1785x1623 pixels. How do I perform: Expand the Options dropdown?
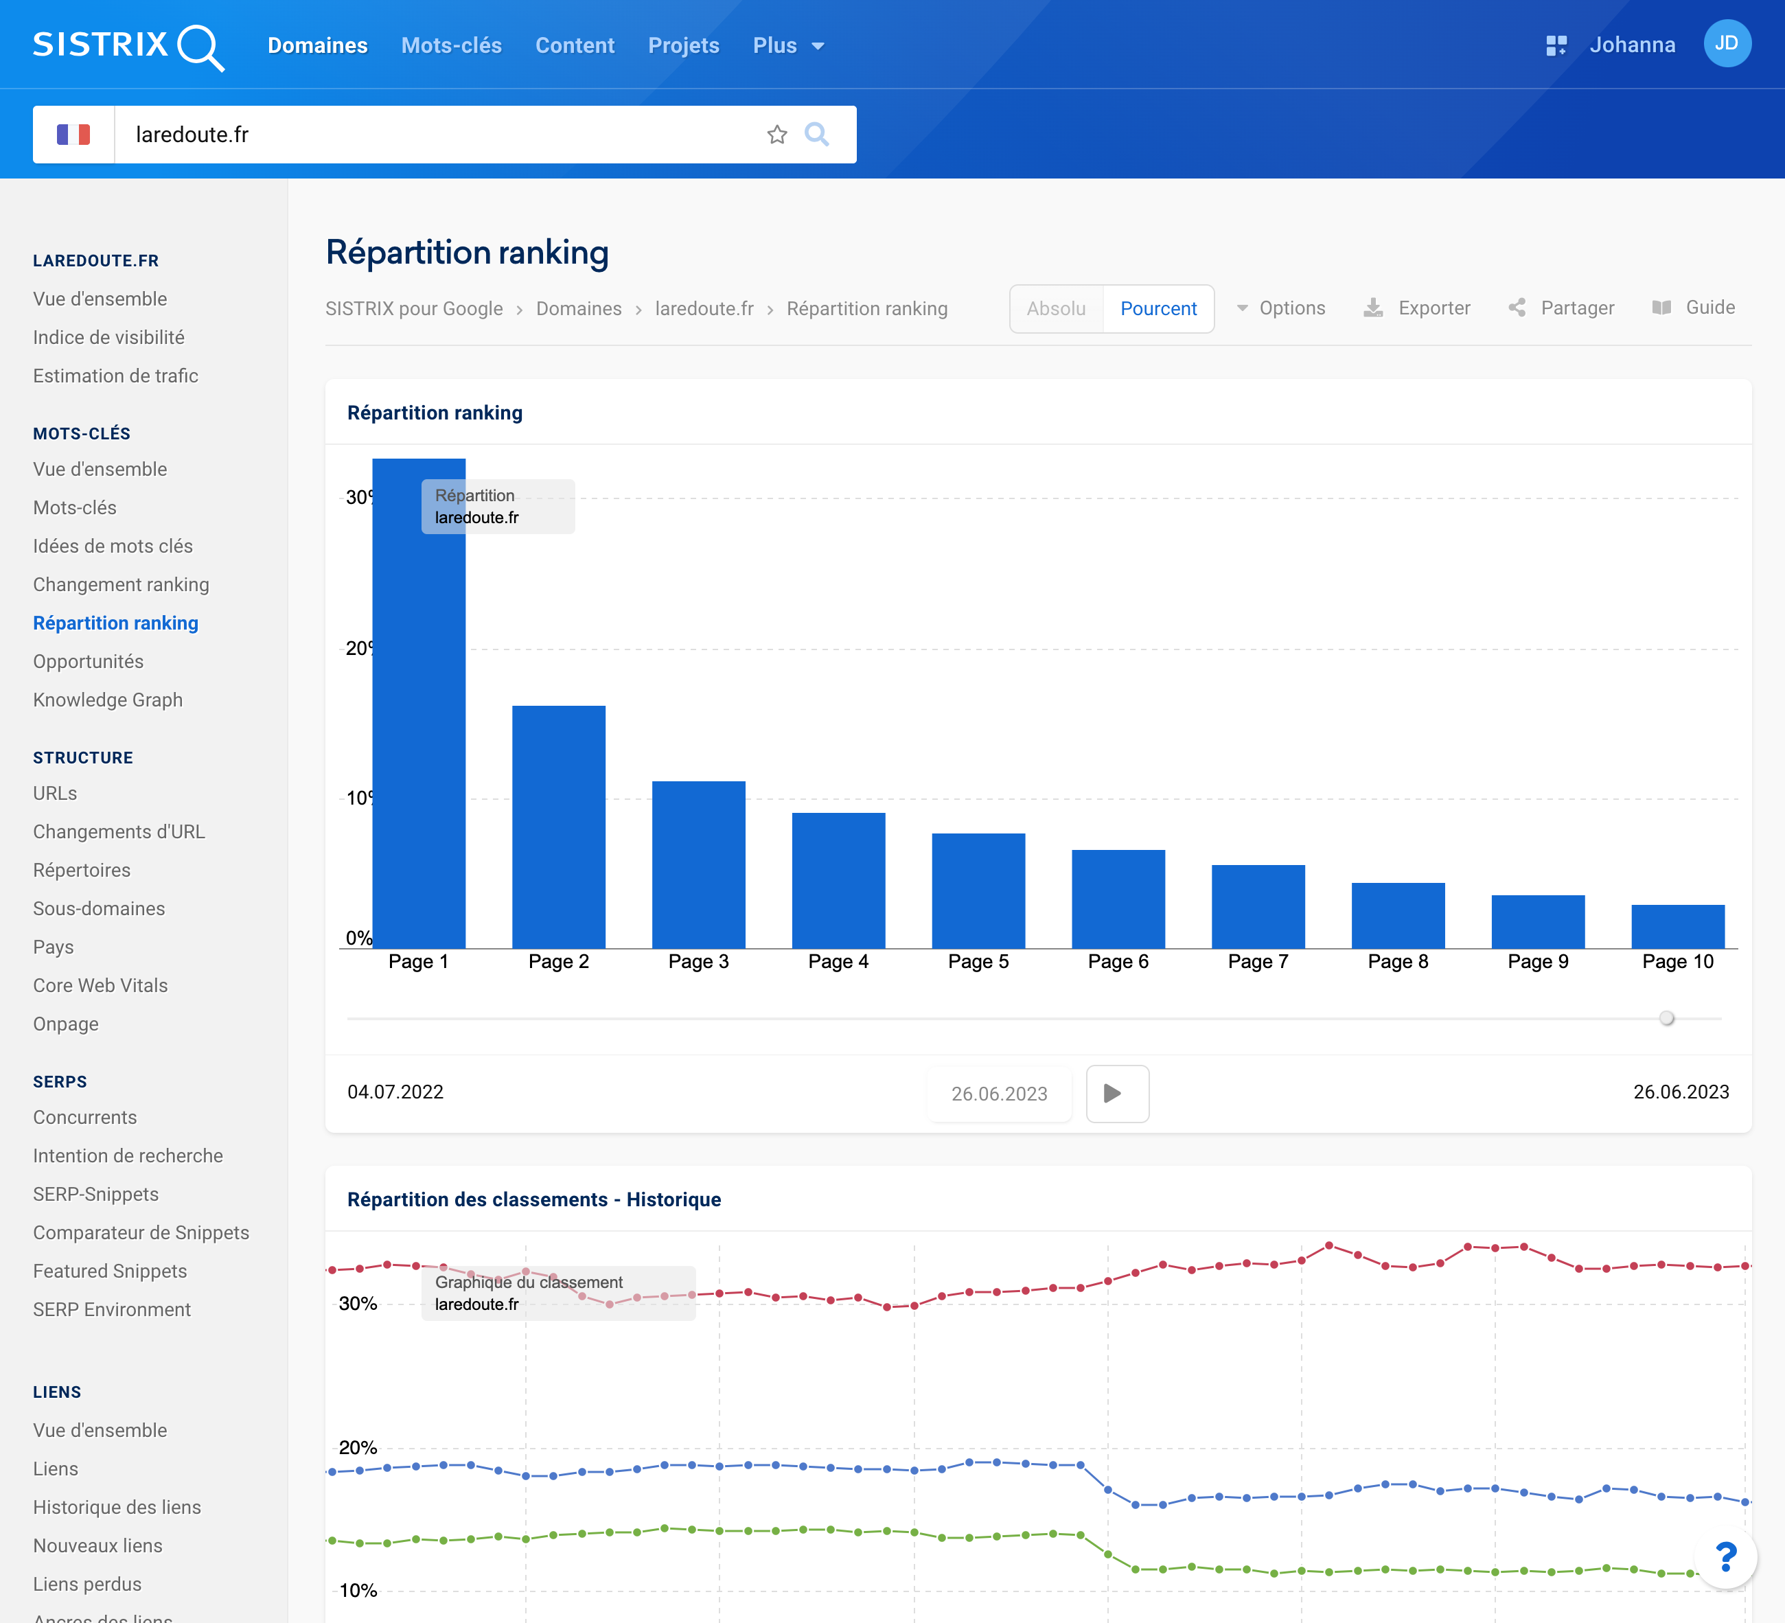(x=1280, y=308)
